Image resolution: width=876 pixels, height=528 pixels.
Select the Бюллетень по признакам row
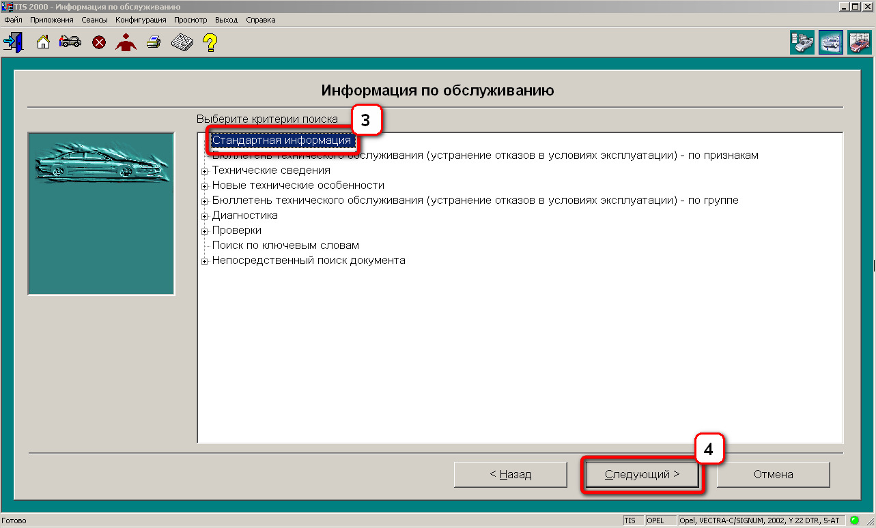(x=485, y=156)
